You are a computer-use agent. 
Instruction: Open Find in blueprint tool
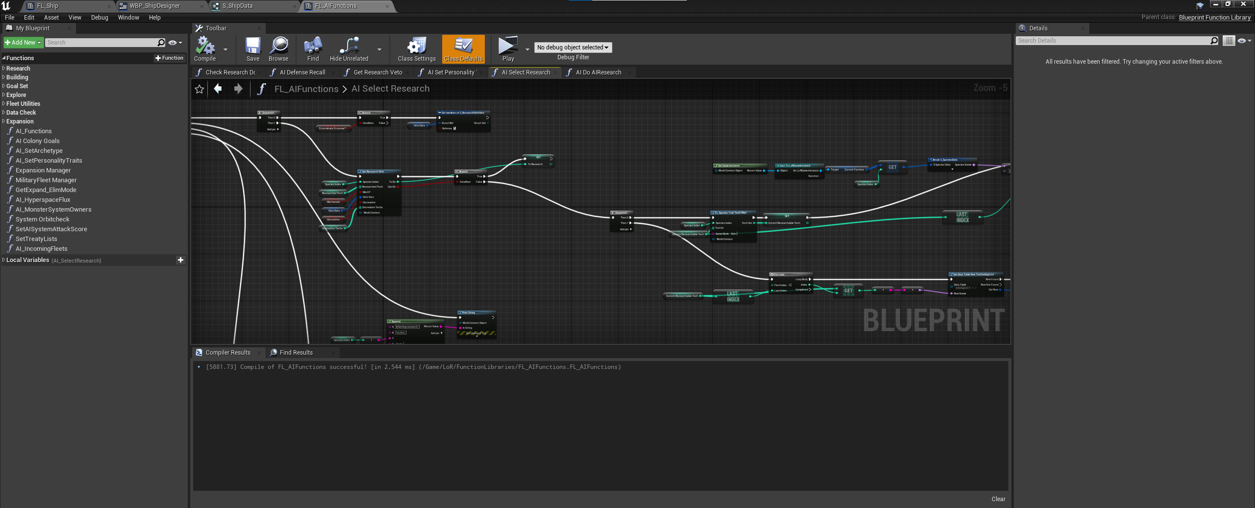pyautogui.click(x=313, y=46)
